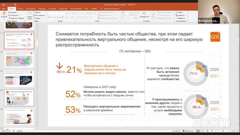240x135 pixels.
Task: Start slideshow icon in status bar
Action: (212, 131)
